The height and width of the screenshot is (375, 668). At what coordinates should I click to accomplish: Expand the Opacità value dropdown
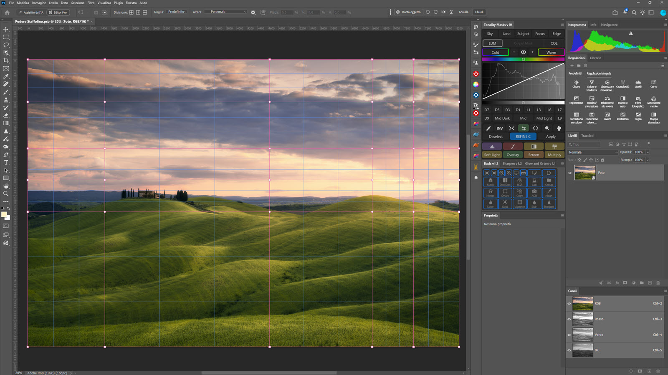648,152
